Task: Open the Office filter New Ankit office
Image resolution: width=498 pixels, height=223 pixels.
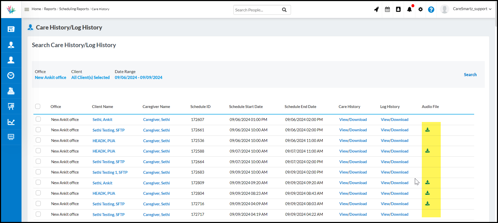Action: (x=51, y=77)
